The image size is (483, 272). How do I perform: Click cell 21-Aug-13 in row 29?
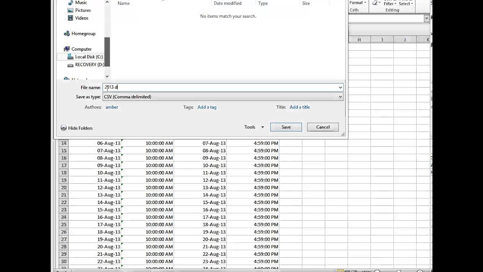click(x=95, y=254)
